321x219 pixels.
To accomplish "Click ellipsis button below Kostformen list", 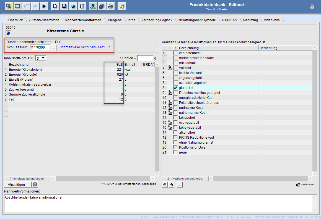I will pos(180,185).
